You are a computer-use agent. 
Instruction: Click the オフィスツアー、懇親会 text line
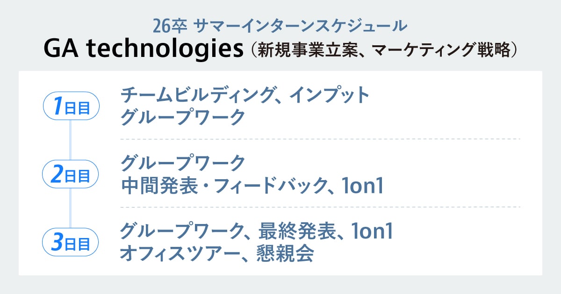point(216,253)
